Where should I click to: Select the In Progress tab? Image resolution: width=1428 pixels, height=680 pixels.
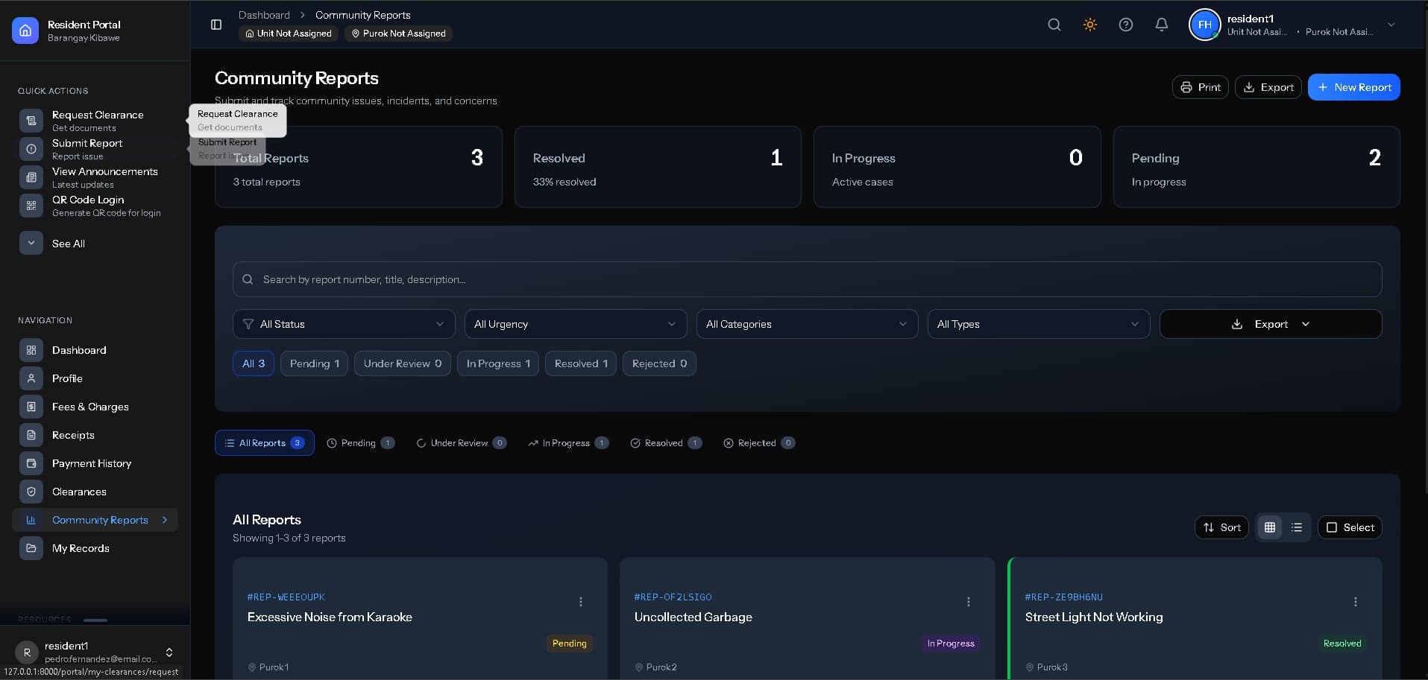tap(568, 443)
